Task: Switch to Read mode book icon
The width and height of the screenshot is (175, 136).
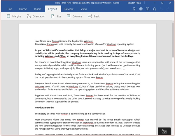Action: click(148, 9)
